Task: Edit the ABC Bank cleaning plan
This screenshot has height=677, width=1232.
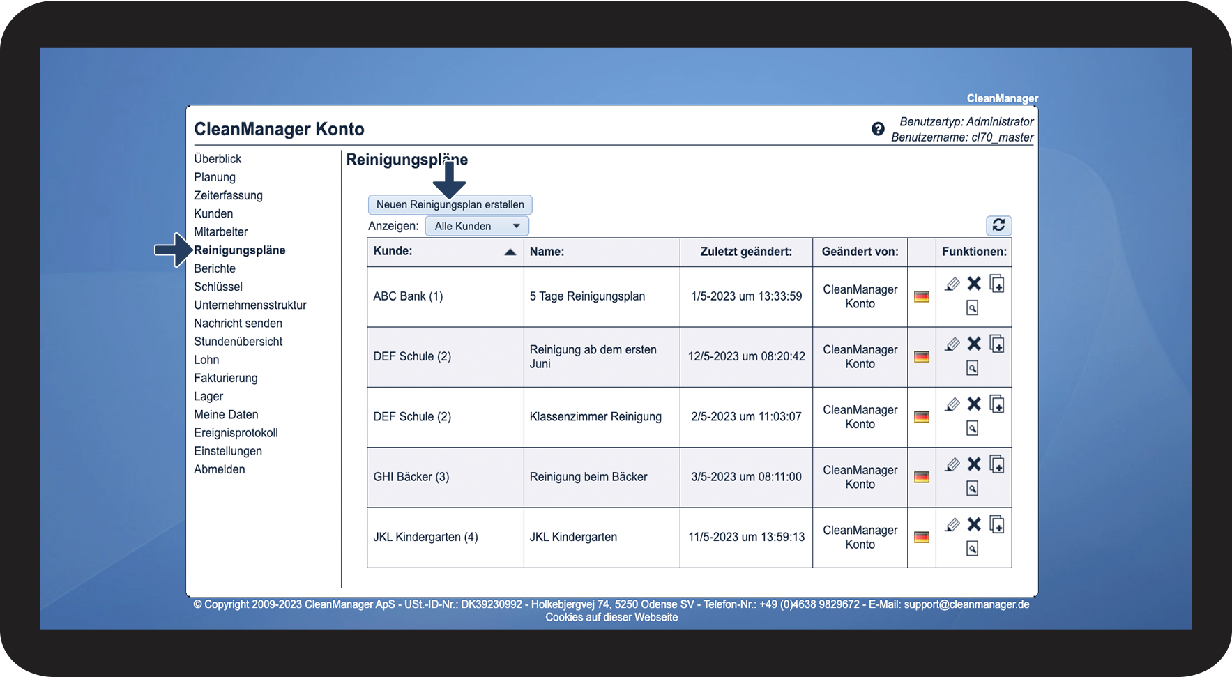Action: [952, 284]
